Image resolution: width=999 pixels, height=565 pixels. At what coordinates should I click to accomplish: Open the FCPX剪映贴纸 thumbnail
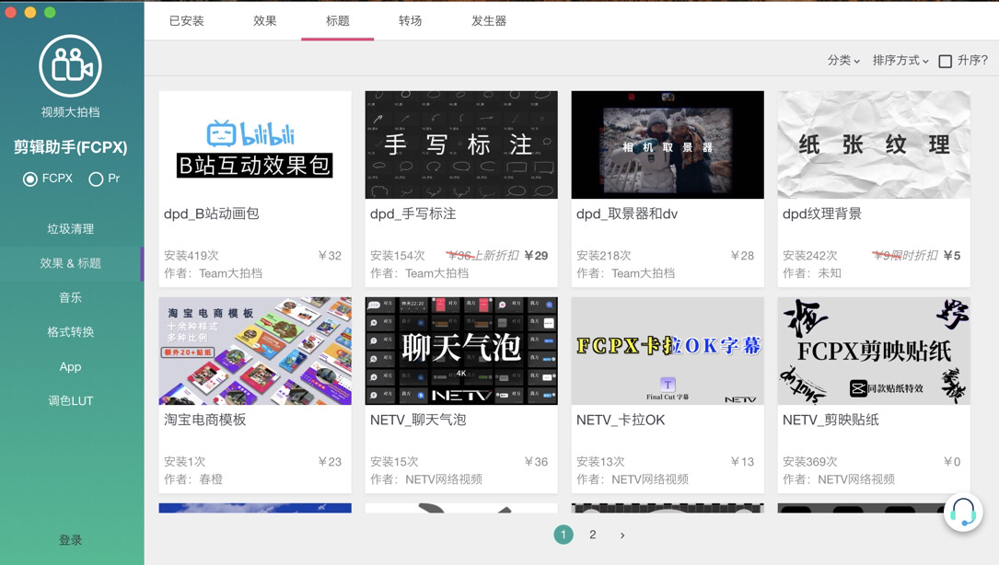[874, 351]
